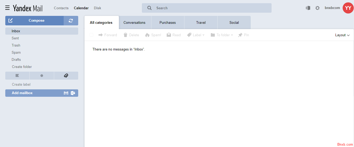The width and height of the screenshot is (354, 147).
Task: Click the magnifying glass search icon
Action: (x=150, y=8)
